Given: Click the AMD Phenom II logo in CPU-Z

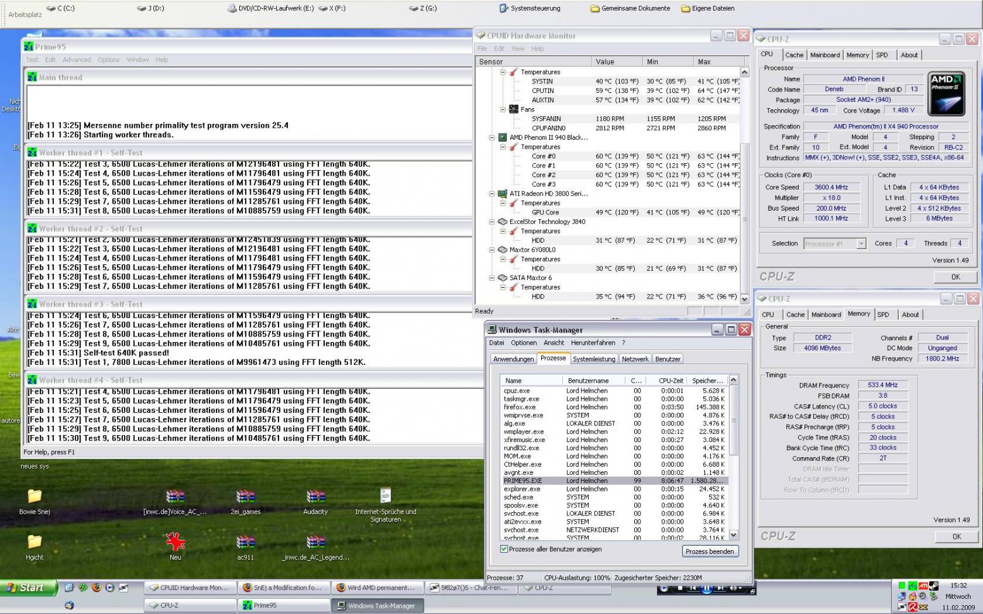Looking at the screenshot, I should pyautogui.click(x=946, y=94).
